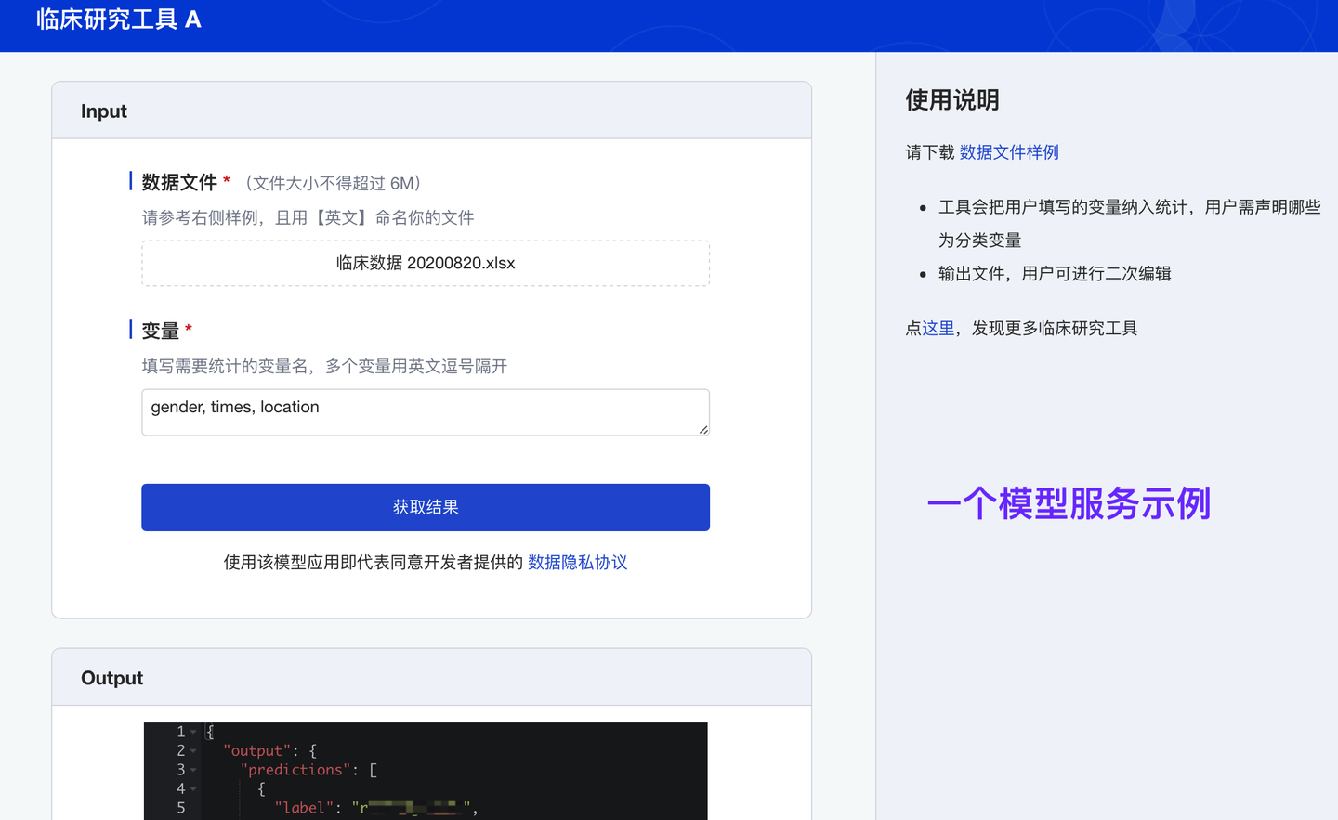
Task: Collapse the "output" object fold arrow
Action: (x=192, y=750)
